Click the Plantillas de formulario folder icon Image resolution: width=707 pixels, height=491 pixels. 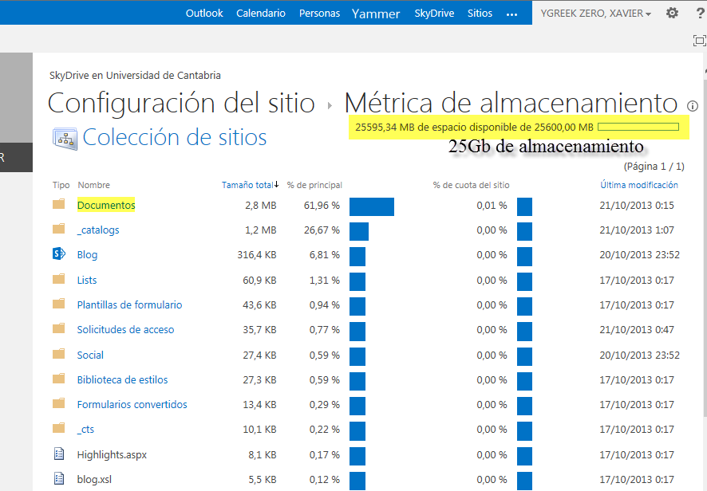click(58, 304)
